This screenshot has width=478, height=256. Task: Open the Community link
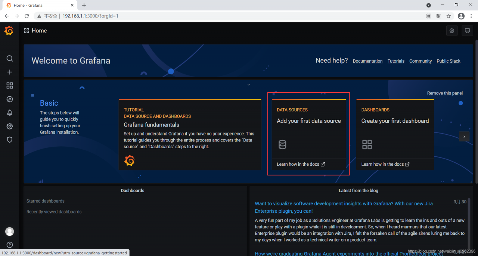click(420, 61)
